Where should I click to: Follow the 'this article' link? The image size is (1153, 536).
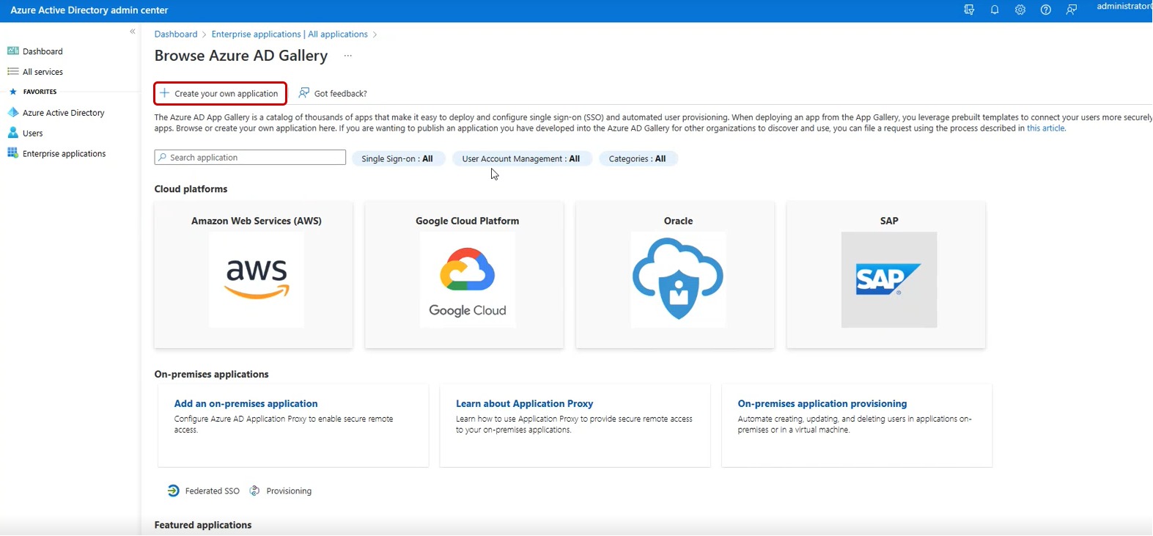pos(1045,128)
